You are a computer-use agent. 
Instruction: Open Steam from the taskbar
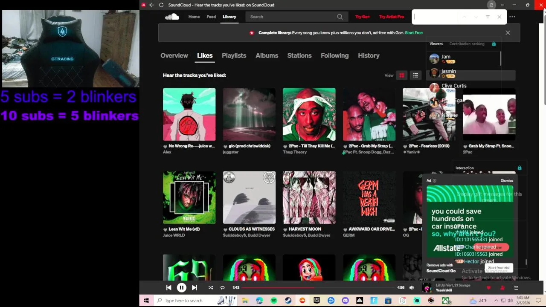pos(288,301)
